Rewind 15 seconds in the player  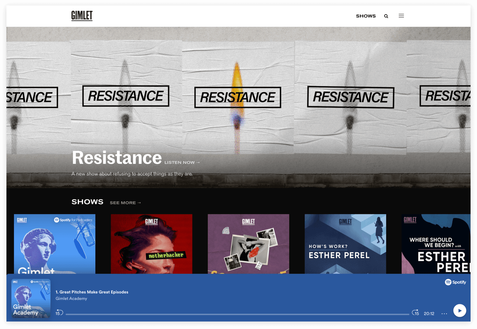click(x=59, y=313)
